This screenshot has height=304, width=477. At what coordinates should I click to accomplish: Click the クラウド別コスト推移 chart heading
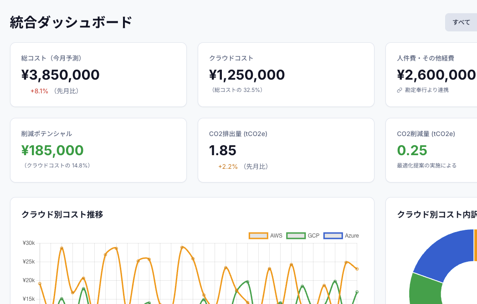[62, 214]
